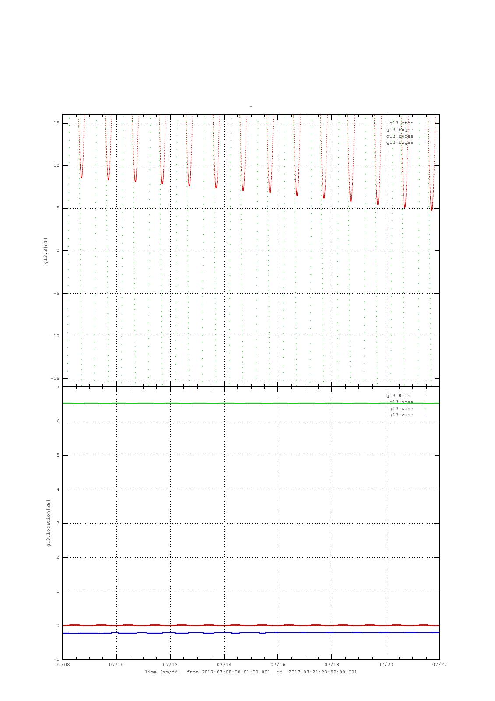
Task: Click the g13.Rdist legend entry
Action: (x=400, y=396)
